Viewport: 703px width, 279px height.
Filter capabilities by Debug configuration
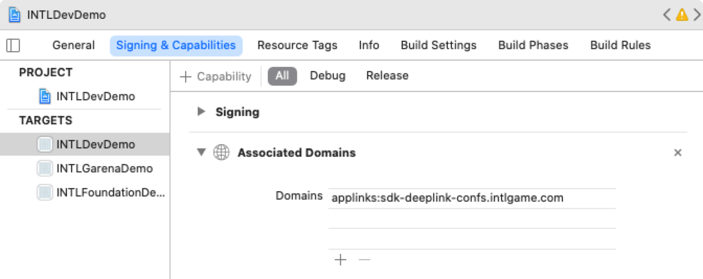point(327,76)
